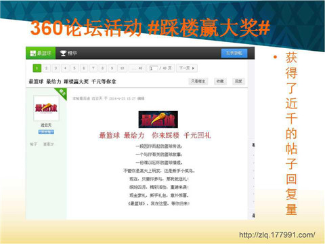Click 只看楼主 to filter posts
325x244 pixels.
198,81
